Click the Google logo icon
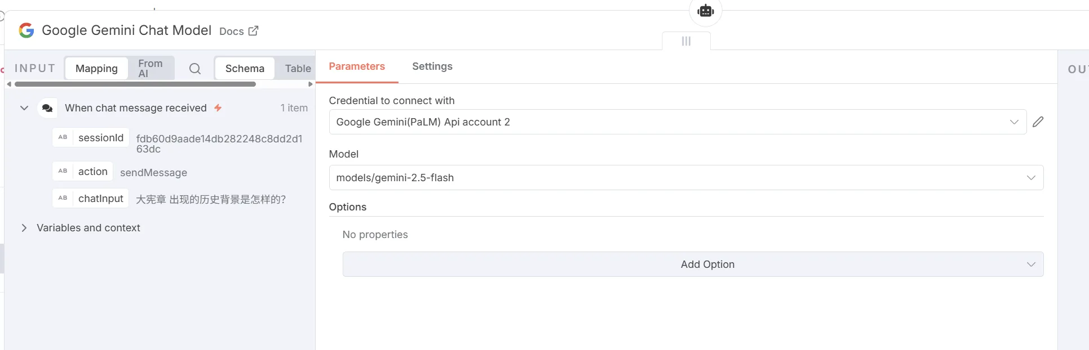This screenshot has width=1089, height=350. click(x=26, y=30)
